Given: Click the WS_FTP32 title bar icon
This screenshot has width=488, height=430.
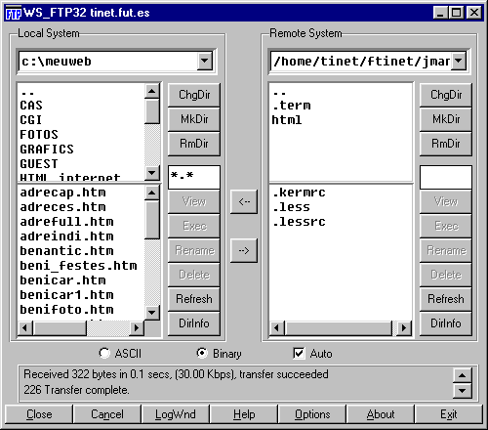Looking at the screenshot, I should [14, 13].
